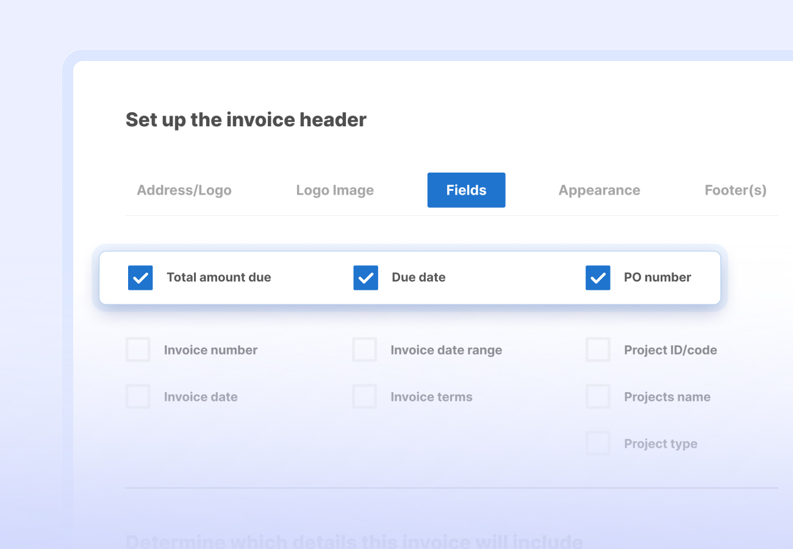The image size is (793, 549).
Task: Click the PO number label
Action: click(x=656, y=278)
